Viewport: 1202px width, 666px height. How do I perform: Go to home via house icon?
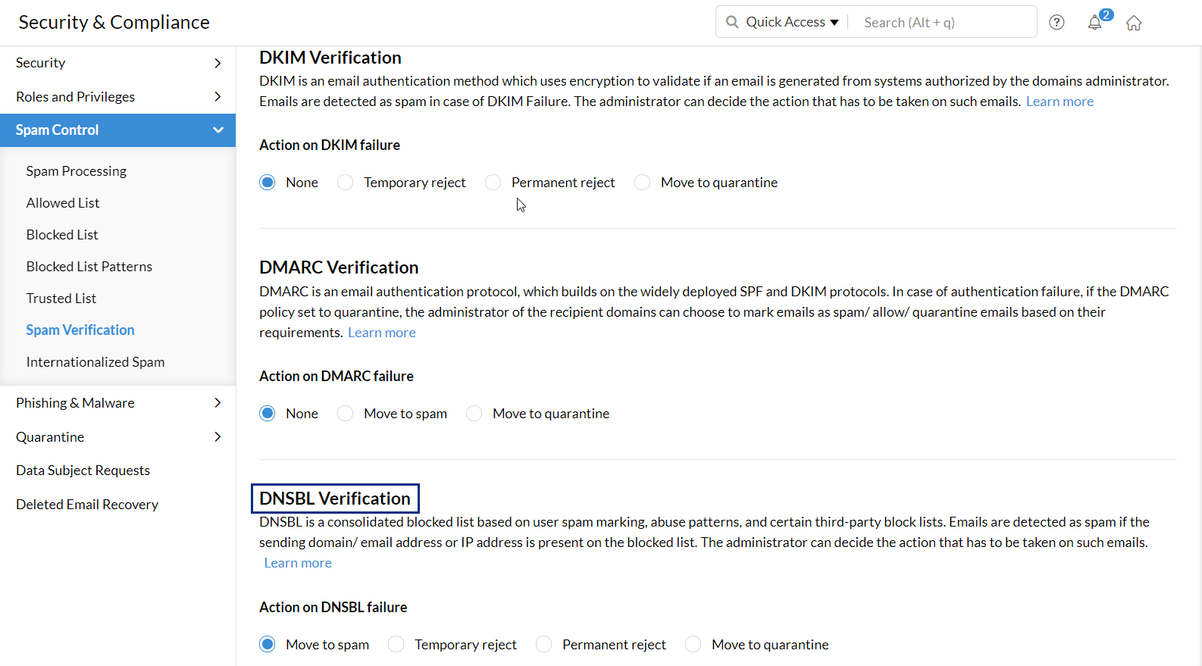(x=1134, y=23)
